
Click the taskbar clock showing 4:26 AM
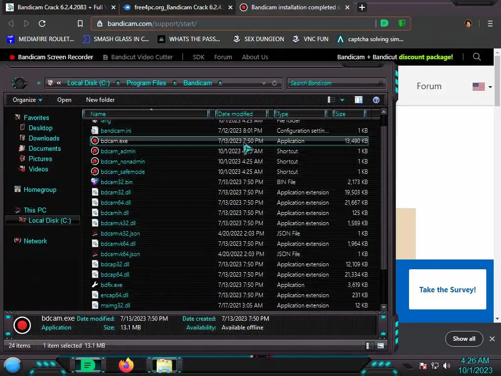pos(475,365)
